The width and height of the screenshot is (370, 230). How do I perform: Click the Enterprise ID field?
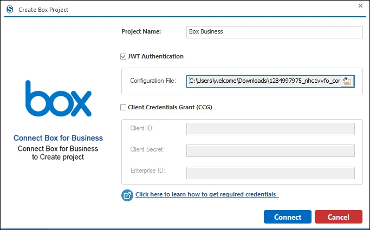click(x=270, y=173)
